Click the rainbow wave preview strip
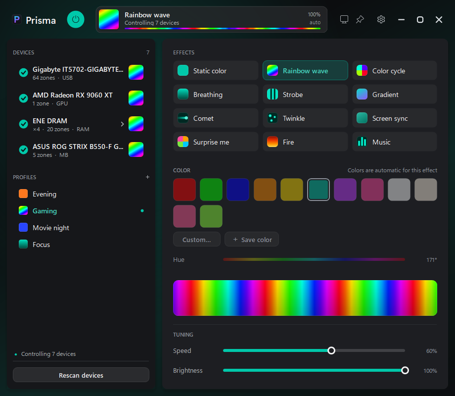 pos(305,298)
